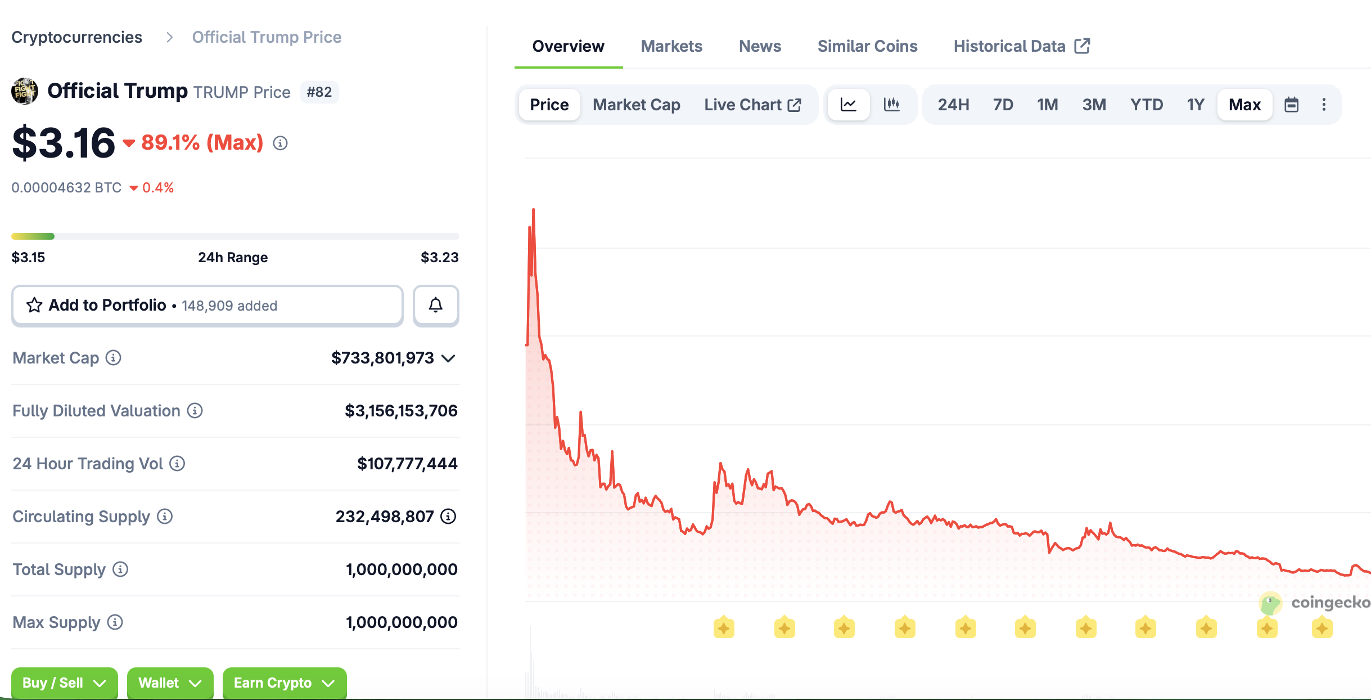
Task: Expand the Market Cap value chevron
Action: click(448, 357)
